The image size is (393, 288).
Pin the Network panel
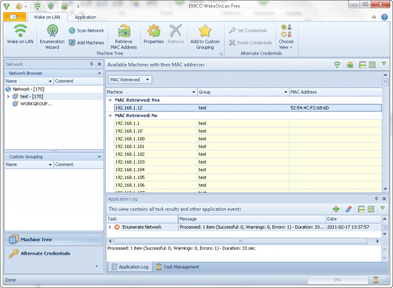pyautogui.click(x=92, y=64)
